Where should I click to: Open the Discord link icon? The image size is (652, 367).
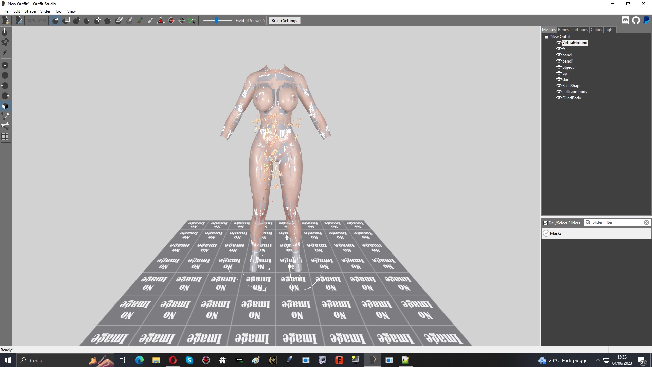coord(626,20)
